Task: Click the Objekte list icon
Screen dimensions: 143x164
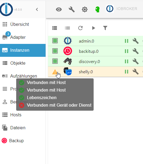Action: 5,63
